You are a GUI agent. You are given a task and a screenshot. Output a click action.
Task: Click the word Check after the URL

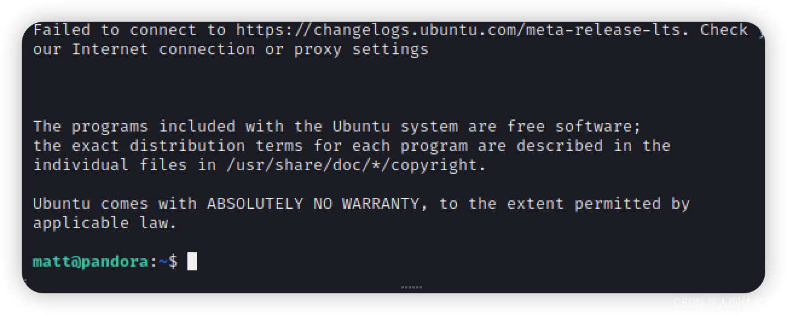click(x=724, y=30)
